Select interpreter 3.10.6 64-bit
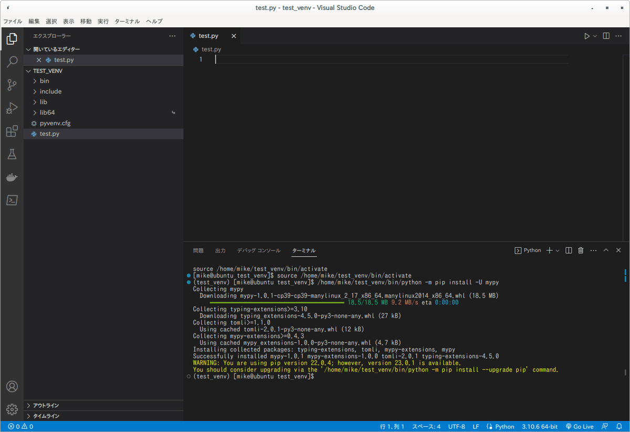 (540, 427)
